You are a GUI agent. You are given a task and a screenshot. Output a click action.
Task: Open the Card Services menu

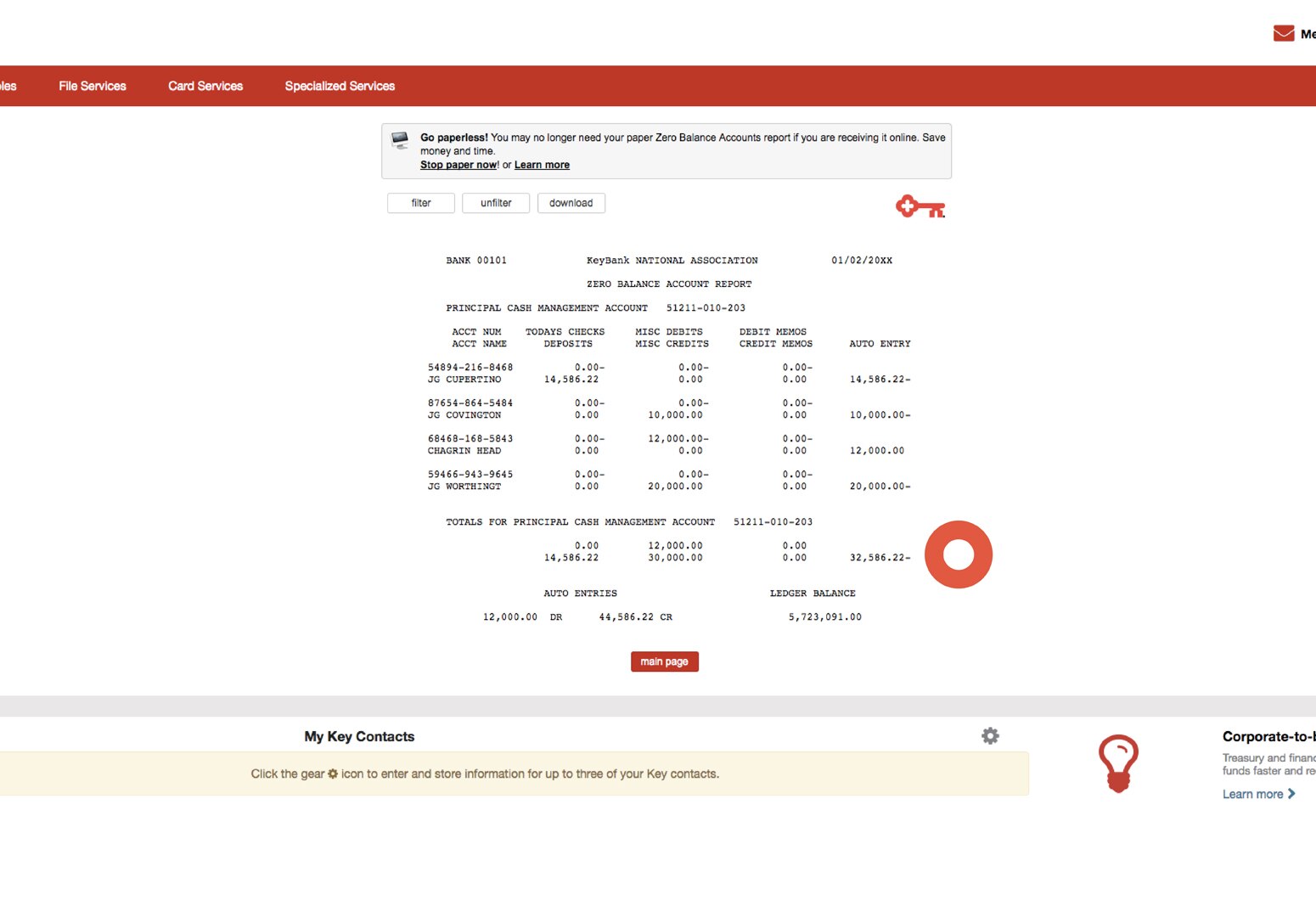205,85
